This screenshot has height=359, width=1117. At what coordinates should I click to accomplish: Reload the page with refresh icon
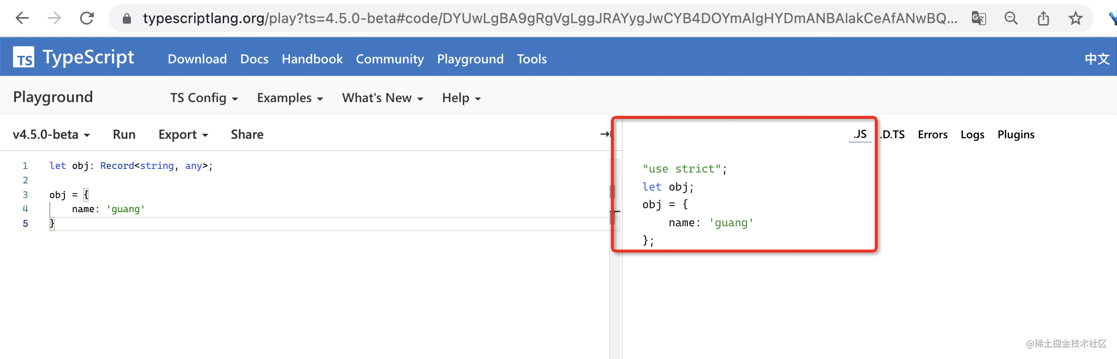pos(87,19)
